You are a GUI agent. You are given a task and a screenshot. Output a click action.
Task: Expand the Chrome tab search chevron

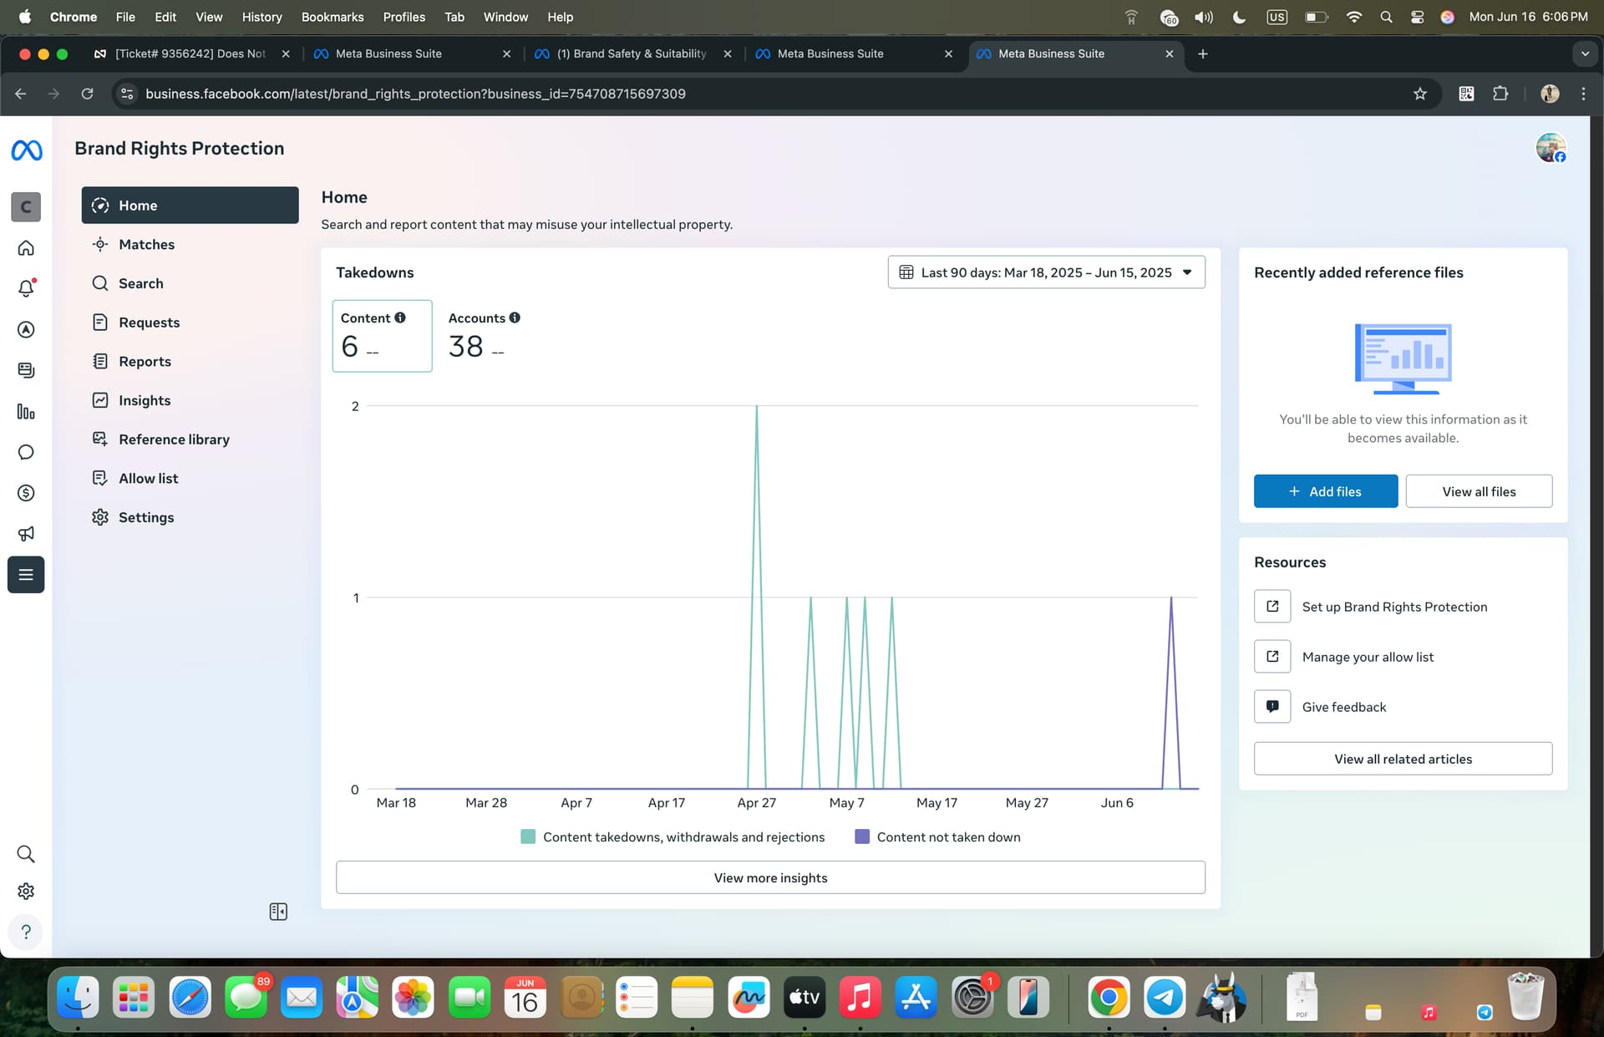(x=1585, y=53)
